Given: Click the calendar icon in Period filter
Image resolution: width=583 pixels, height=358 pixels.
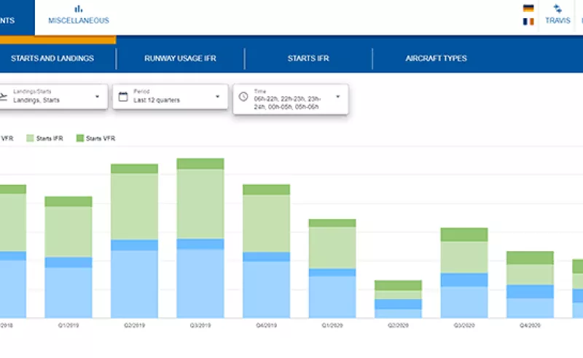Looking at the screenshot, I should [x=123, y=97].
